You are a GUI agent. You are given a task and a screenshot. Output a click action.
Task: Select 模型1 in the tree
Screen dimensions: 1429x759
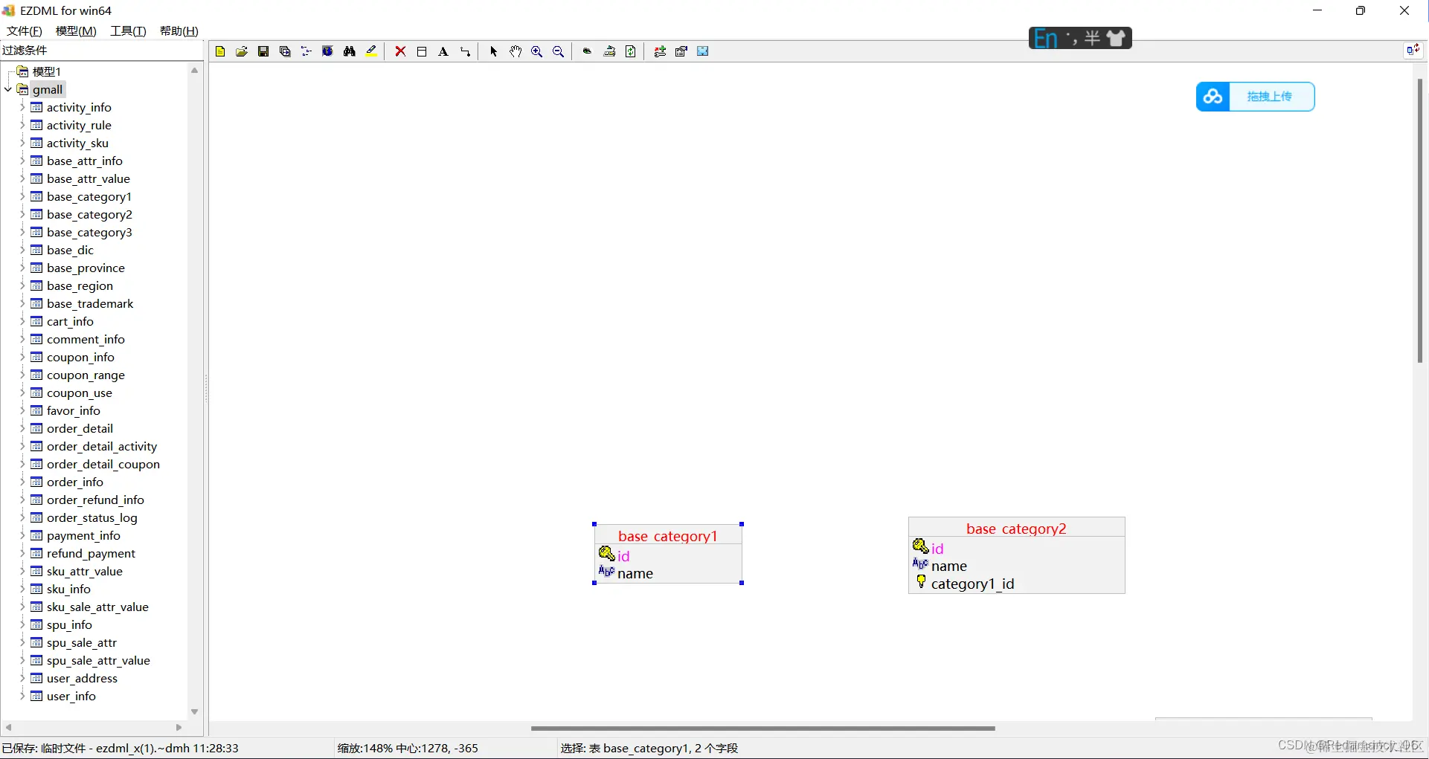point(46,71)
